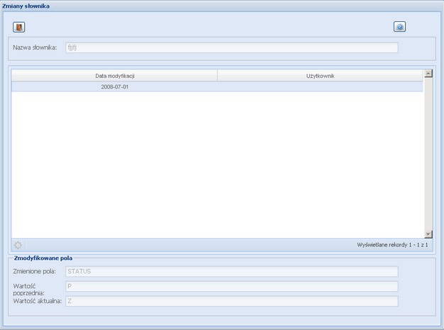The width and height of the screenshot is (444, 330).
Task: Sort by the Użytkownik column header
Action: pos(320,76)
